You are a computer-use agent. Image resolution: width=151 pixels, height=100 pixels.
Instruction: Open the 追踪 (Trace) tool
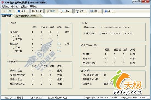click(x=66, y=11)
